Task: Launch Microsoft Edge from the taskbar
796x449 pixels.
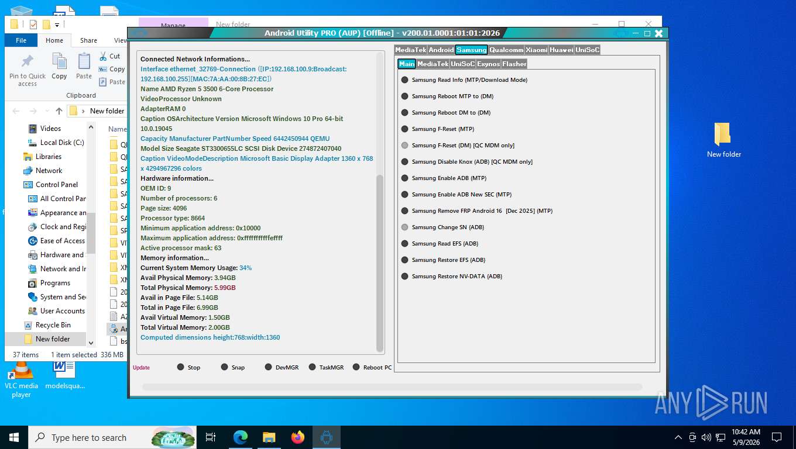Action: tap(241, 437)
